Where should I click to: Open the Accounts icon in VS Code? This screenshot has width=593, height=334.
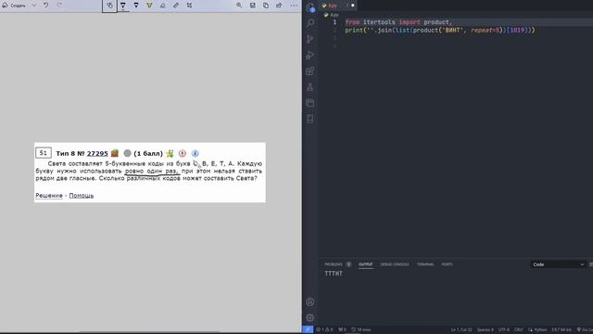pyautogui.click(x=310, y=302)
